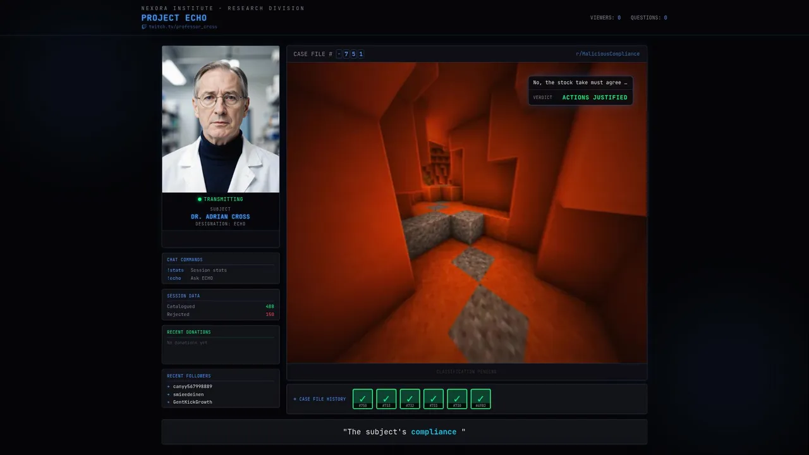Click the !stats chat command
This screenshot has width=809, height=455.
pyautogui.click(x=175, y=270)
